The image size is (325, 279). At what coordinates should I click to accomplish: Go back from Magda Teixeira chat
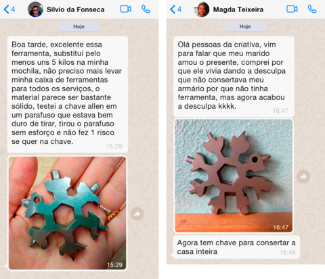[175, 9]
